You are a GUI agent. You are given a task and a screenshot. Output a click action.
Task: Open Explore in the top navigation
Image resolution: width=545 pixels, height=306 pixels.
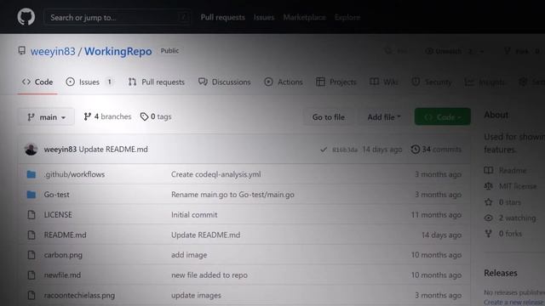(x=347, y=17)
